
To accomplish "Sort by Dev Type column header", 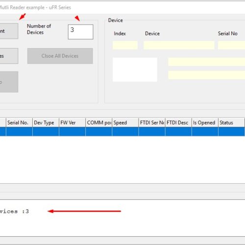I will coord(46,122).
